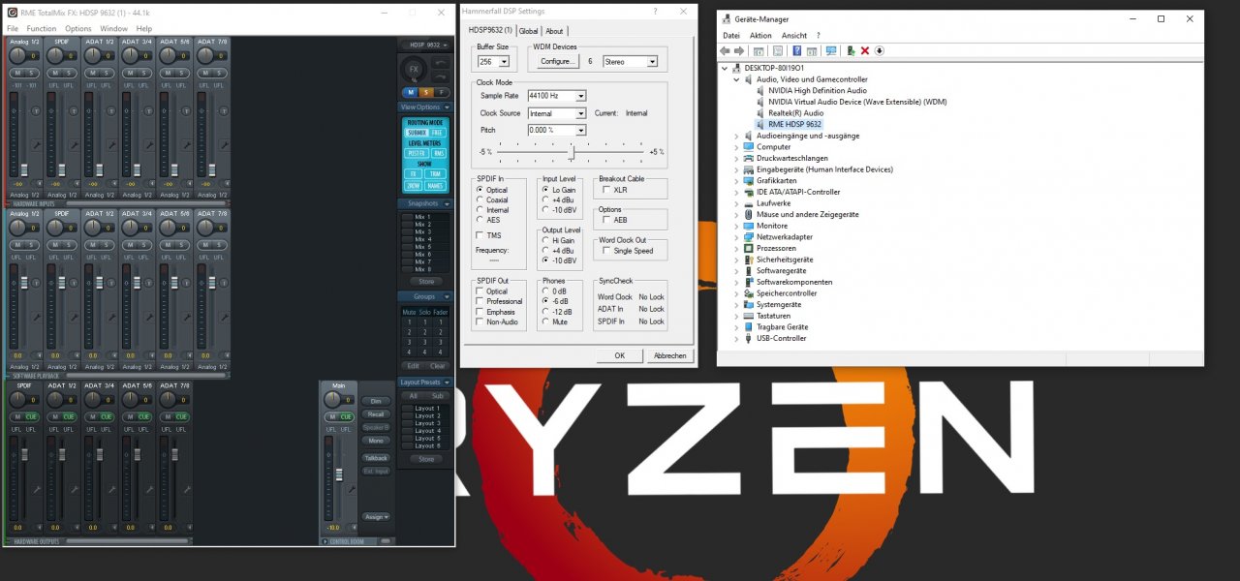This screenshot has width=1240, height=581.
Task: Expand the Softwaregeräte tree node
Action: click(x=736, y=271)
